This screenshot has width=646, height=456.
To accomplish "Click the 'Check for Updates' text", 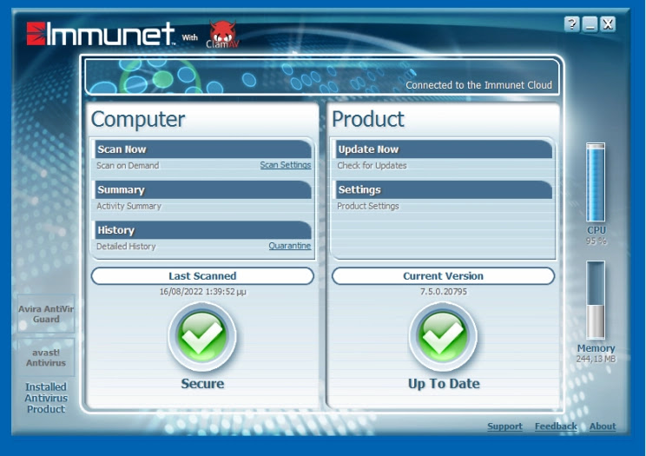I will 372,165.
